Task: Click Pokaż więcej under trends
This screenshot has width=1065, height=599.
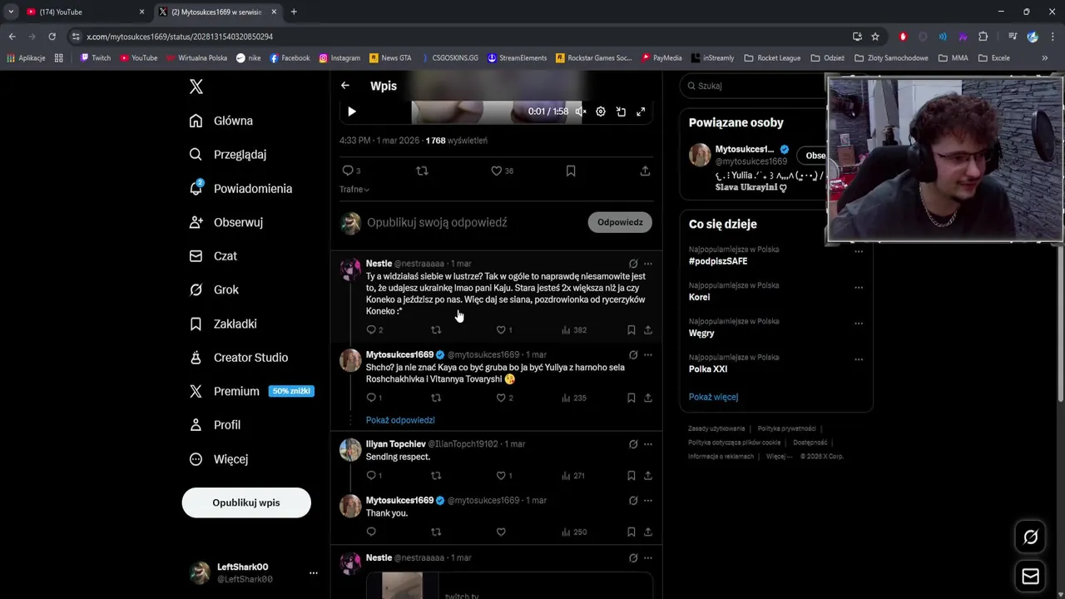Action: coord(713,397)
